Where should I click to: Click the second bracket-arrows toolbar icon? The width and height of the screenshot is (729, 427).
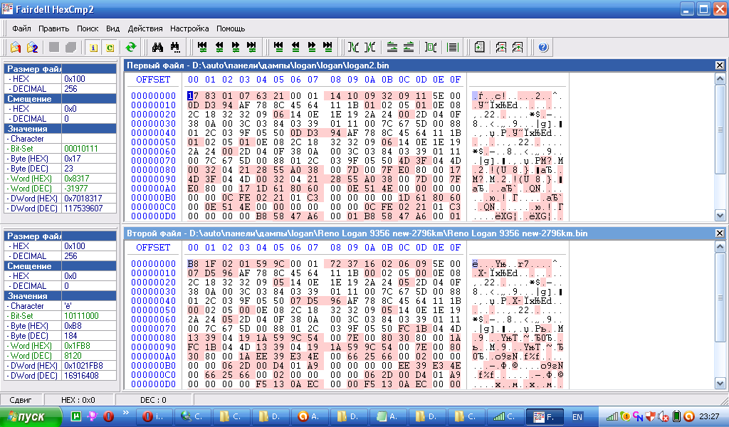370,48
